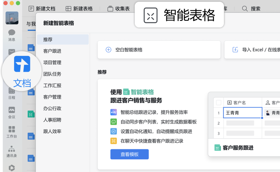280x172 pixels.
Task: Select the 项目管理 template category
Action: click(52, 62)
